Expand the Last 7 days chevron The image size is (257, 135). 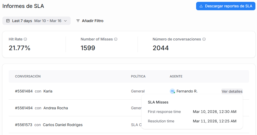[65, 21]
